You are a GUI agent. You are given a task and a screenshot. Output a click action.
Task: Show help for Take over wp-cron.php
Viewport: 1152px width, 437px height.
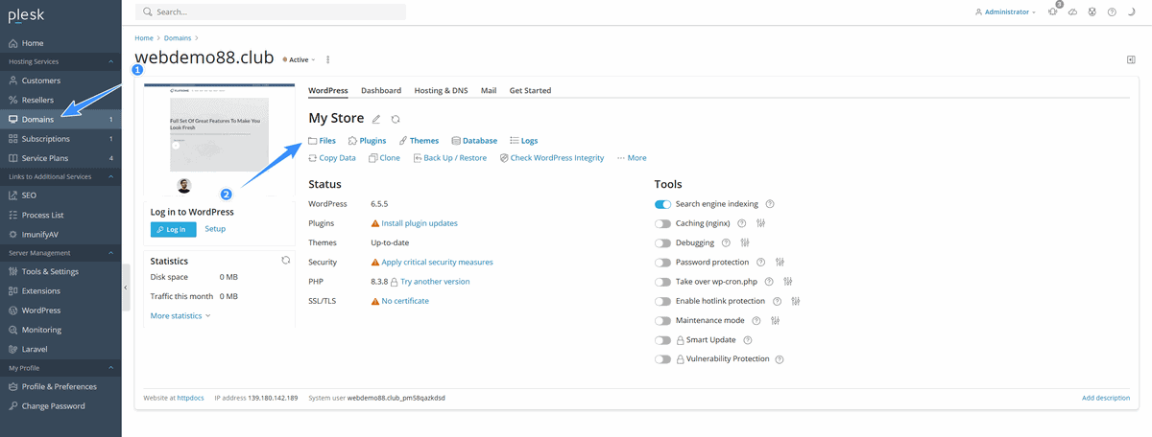[770, 282]
